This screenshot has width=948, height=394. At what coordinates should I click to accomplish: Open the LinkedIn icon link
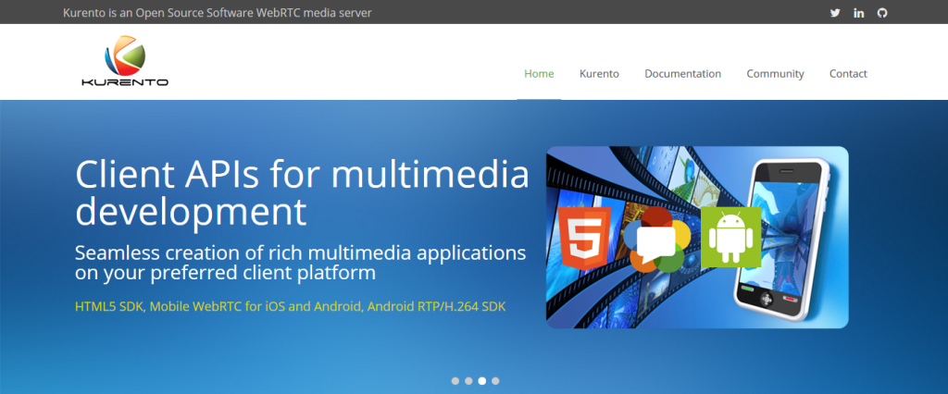(858, 13)
